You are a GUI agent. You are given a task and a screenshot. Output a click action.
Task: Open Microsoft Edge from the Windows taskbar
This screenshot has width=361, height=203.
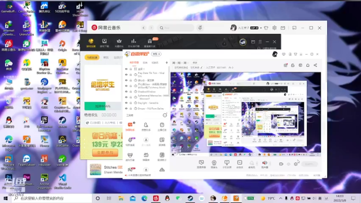(144, 198)
